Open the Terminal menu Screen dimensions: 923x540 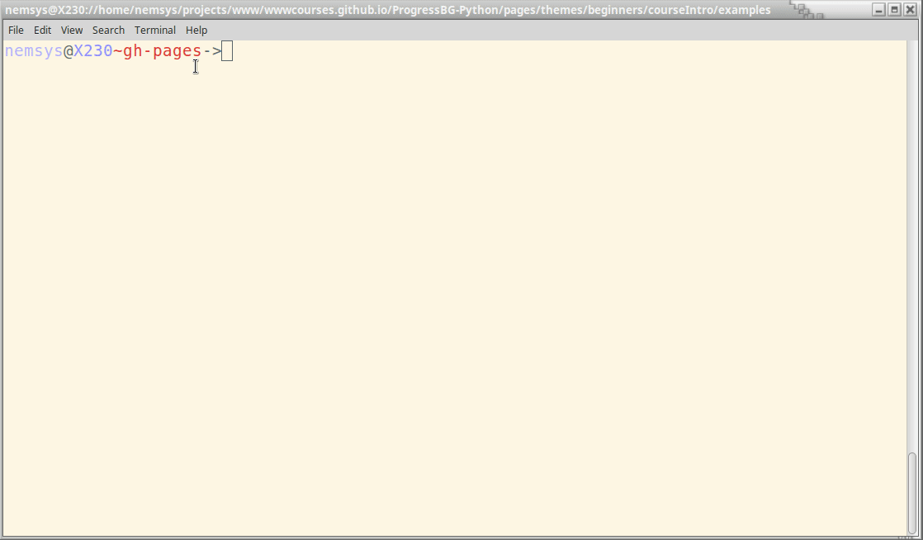pos(155,30)
